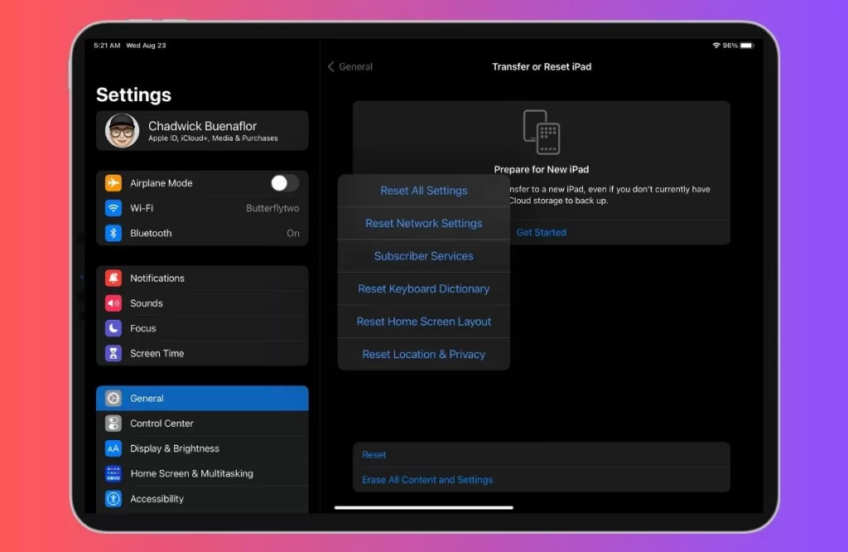Click the Accessibility icon
Image resolution: width=848 pixels, height=552 pixels.
113,498
